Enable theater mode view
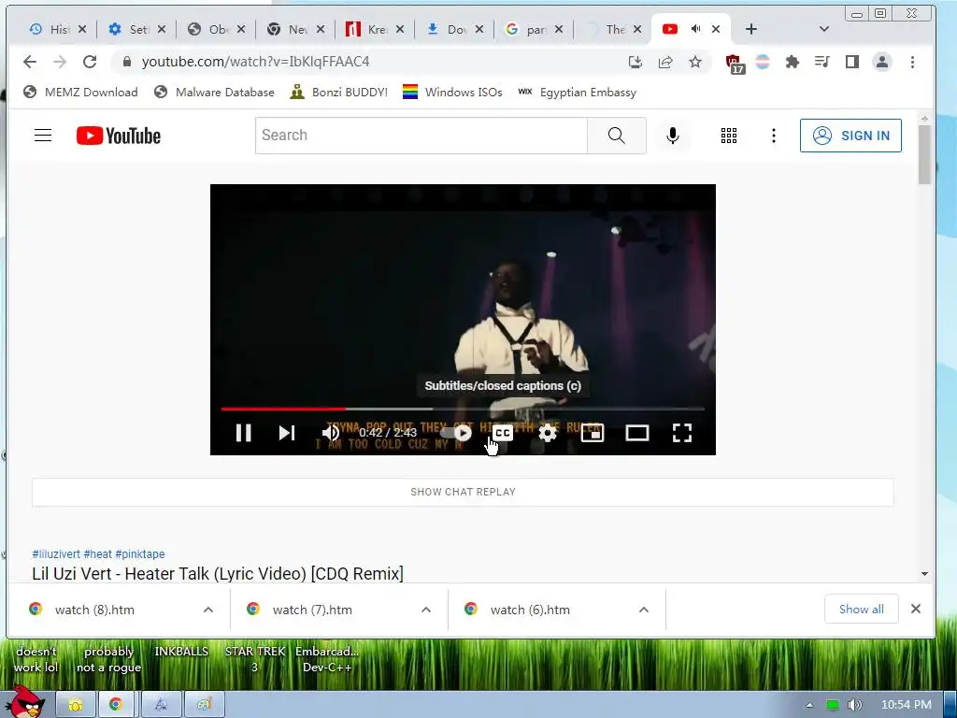Screen dimensions: 957x718 (x=637, y=433)
